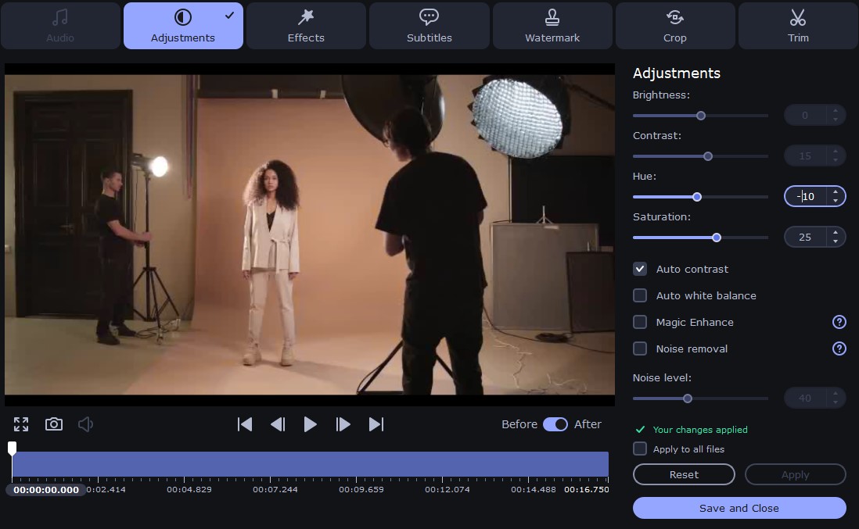Click the Save and Close button
859x529 pixels.
click(x=739, y=508)
